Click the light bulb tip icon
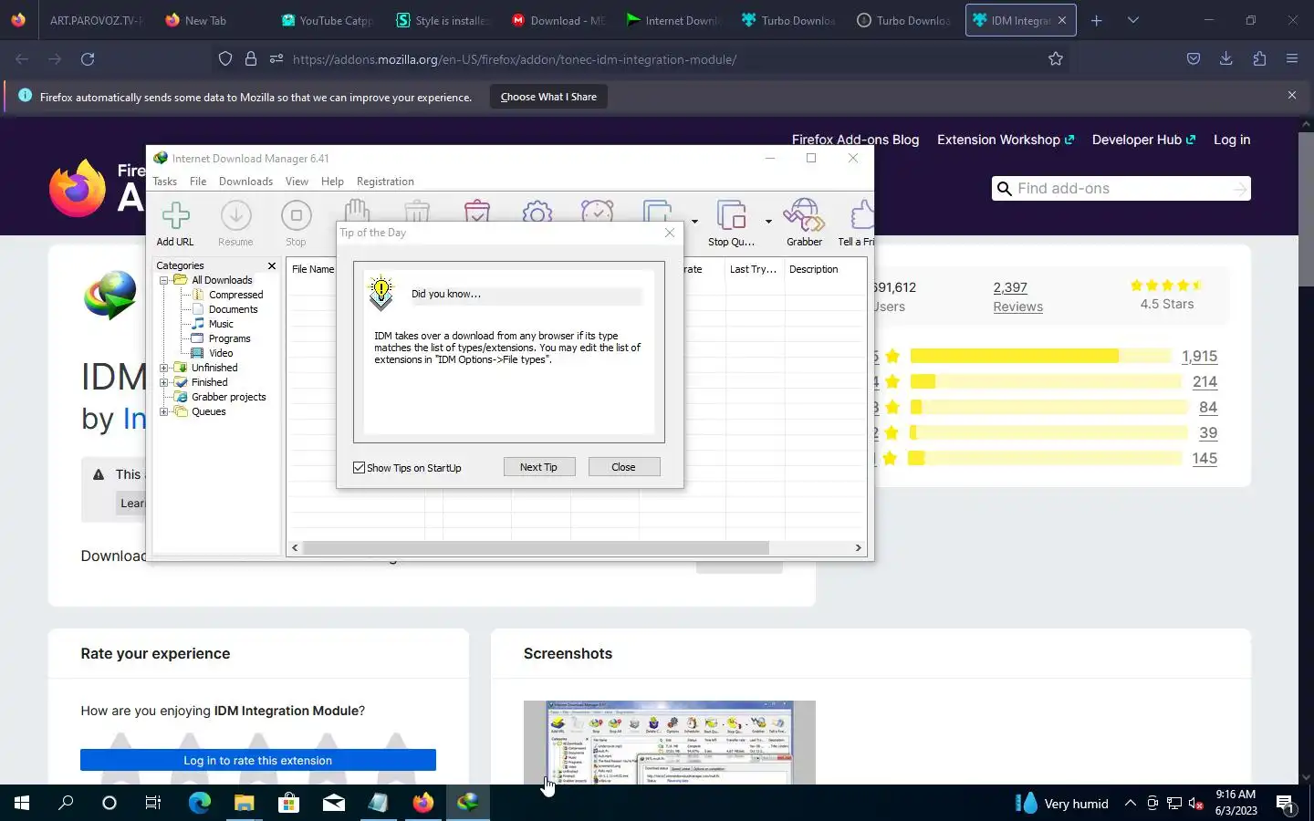Viewport: 1314px width, 821px height. tap(381, 294)
